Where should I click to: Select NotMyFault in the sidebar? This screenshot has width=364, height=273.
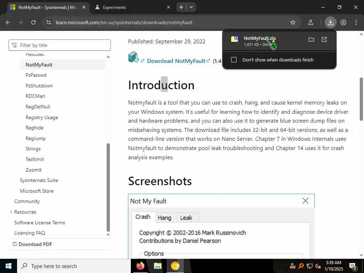click(x=39, y=65)
